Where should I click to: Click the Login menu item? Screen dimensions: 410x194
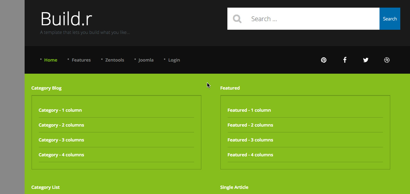pos(174,60)
